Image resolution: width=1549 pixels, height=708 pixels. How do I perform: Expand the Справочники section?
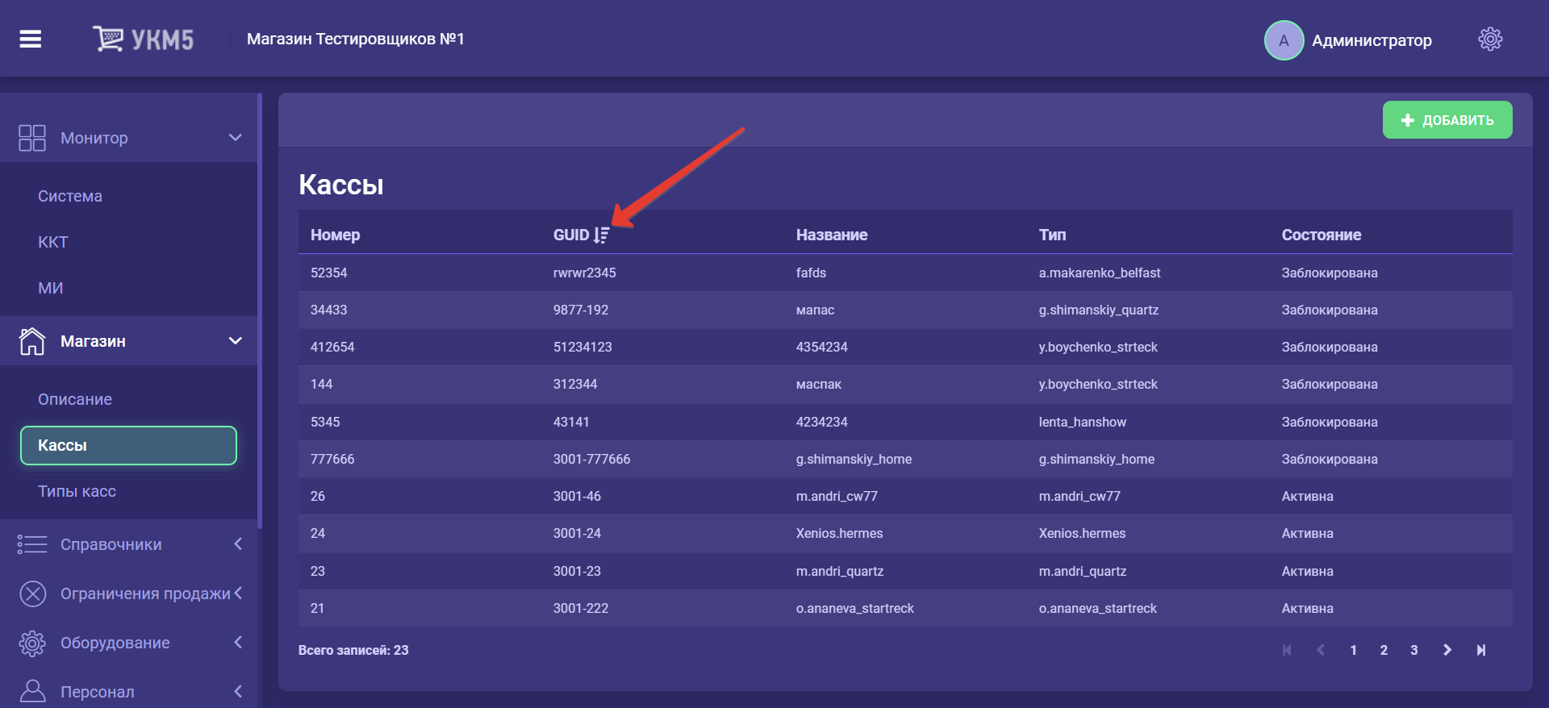click(x=237, y=544)
